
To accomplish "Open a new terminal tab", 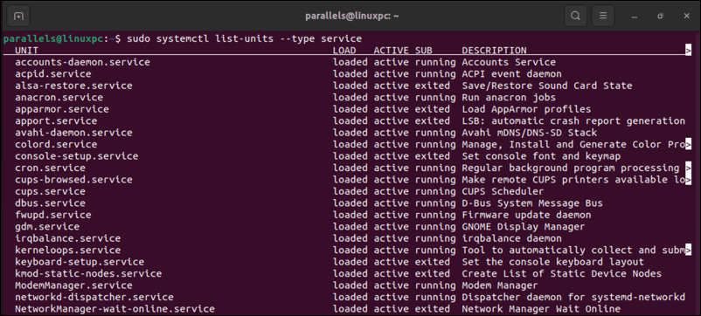I will click(18, 16).
